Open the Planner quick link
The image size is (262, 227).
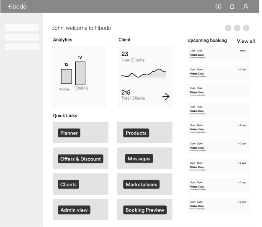(69, 133)
